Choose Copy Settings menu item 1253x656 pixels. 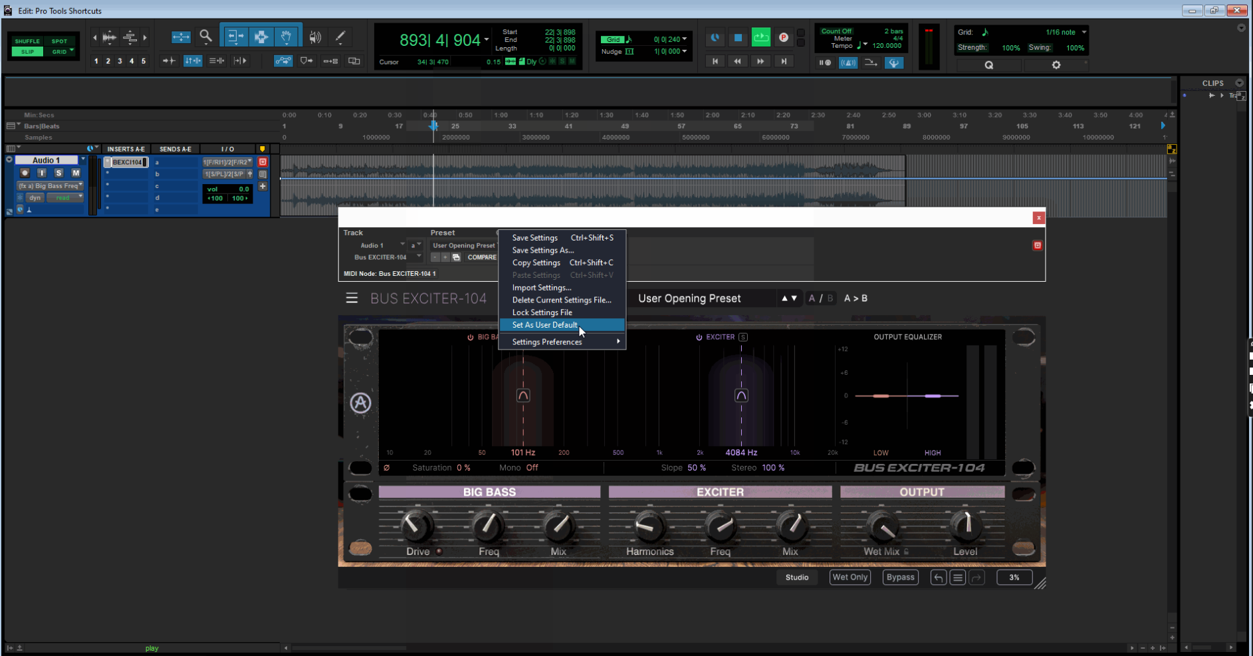click(x=562, y=263)
